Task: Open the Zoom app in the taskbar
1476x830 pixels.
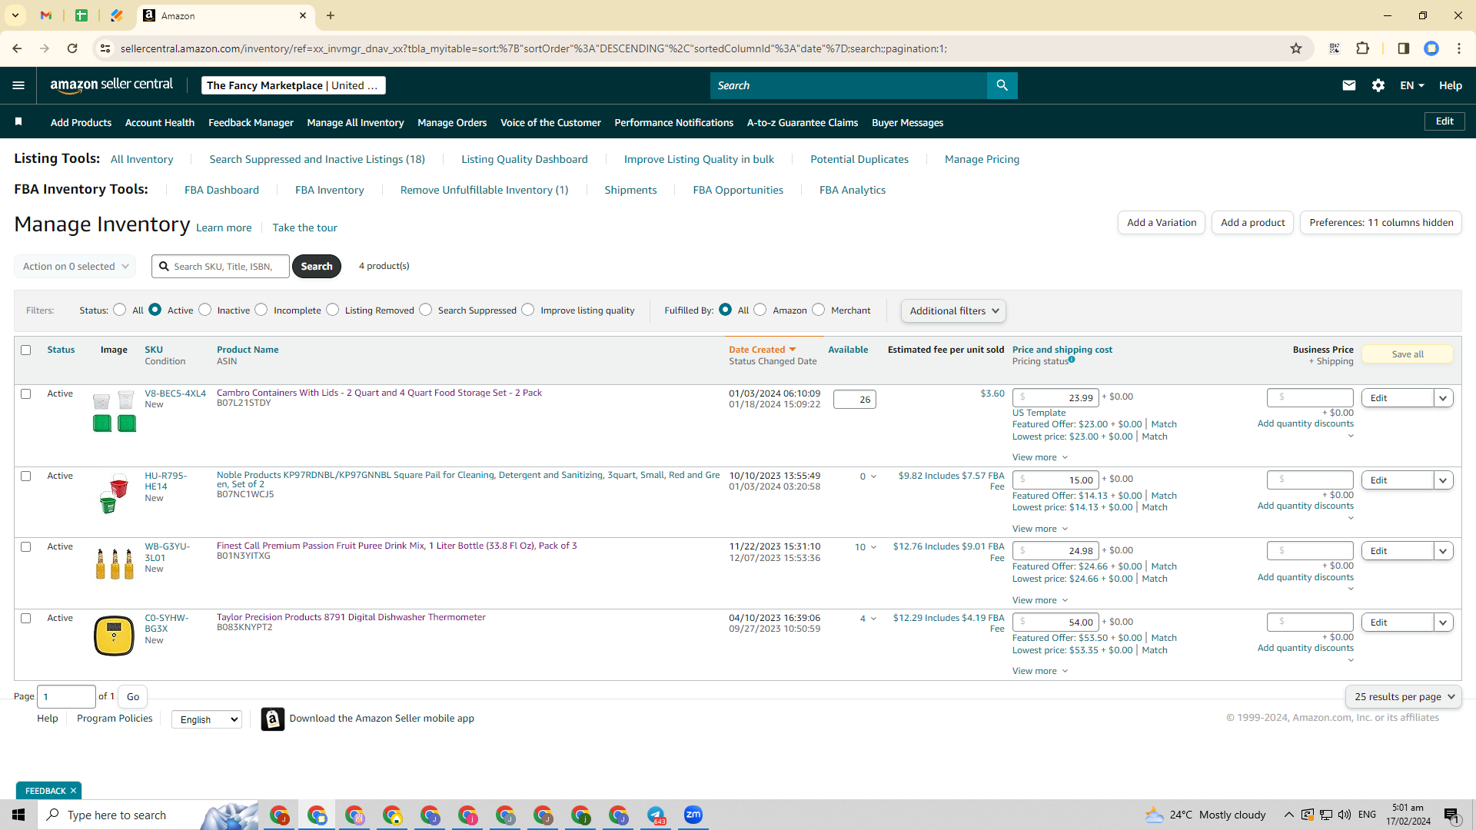Action: [x=693, y=815]
